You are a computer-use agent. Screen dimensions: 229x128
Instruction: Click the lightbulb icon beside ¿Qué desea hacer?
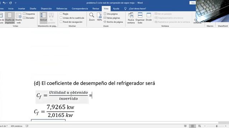click(x=125, y=9)
